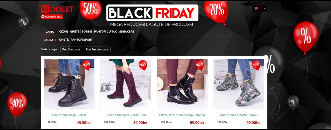Open Cizme under Dama
The image size is (331, 130).
tap(64, 32)
